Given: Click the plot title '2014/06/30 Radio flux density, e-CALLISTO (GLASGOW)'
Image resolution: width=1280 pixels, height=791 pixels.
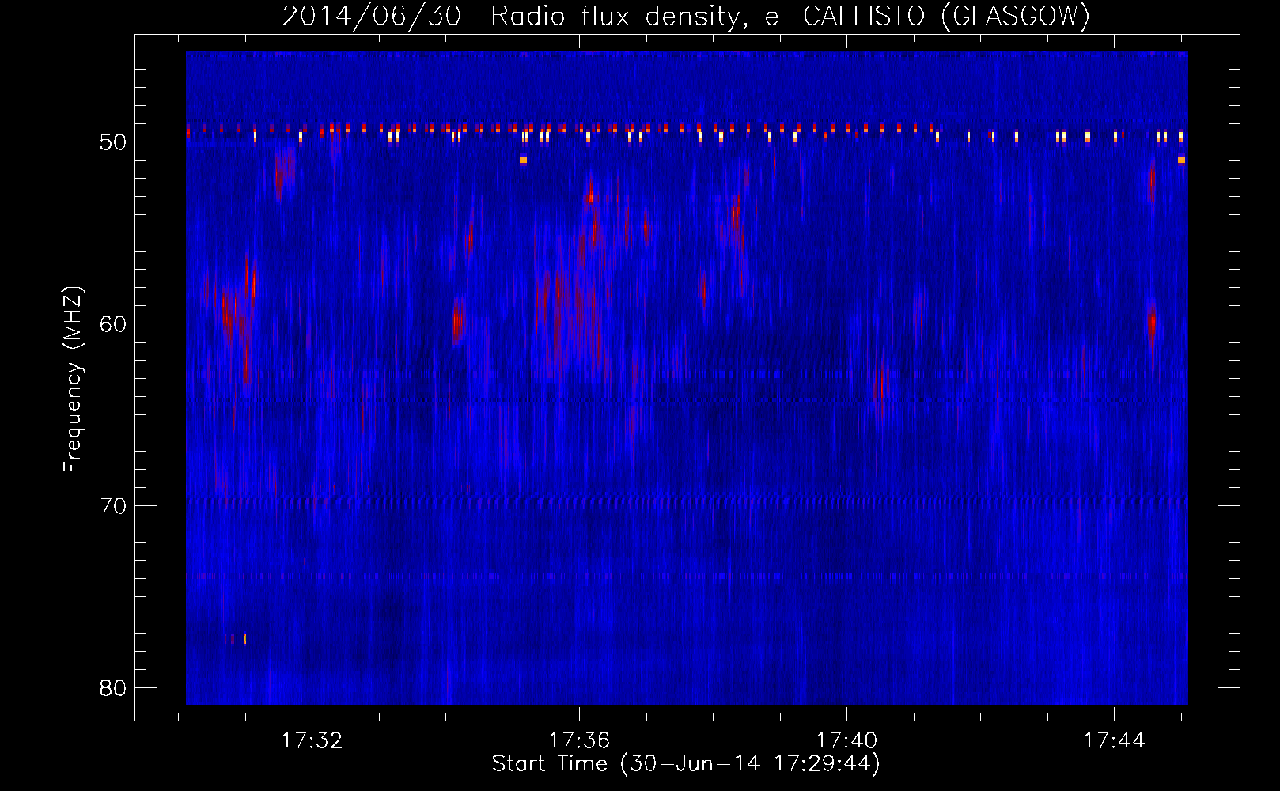Looking at the screenshot, I should click(x=687, y=16).
